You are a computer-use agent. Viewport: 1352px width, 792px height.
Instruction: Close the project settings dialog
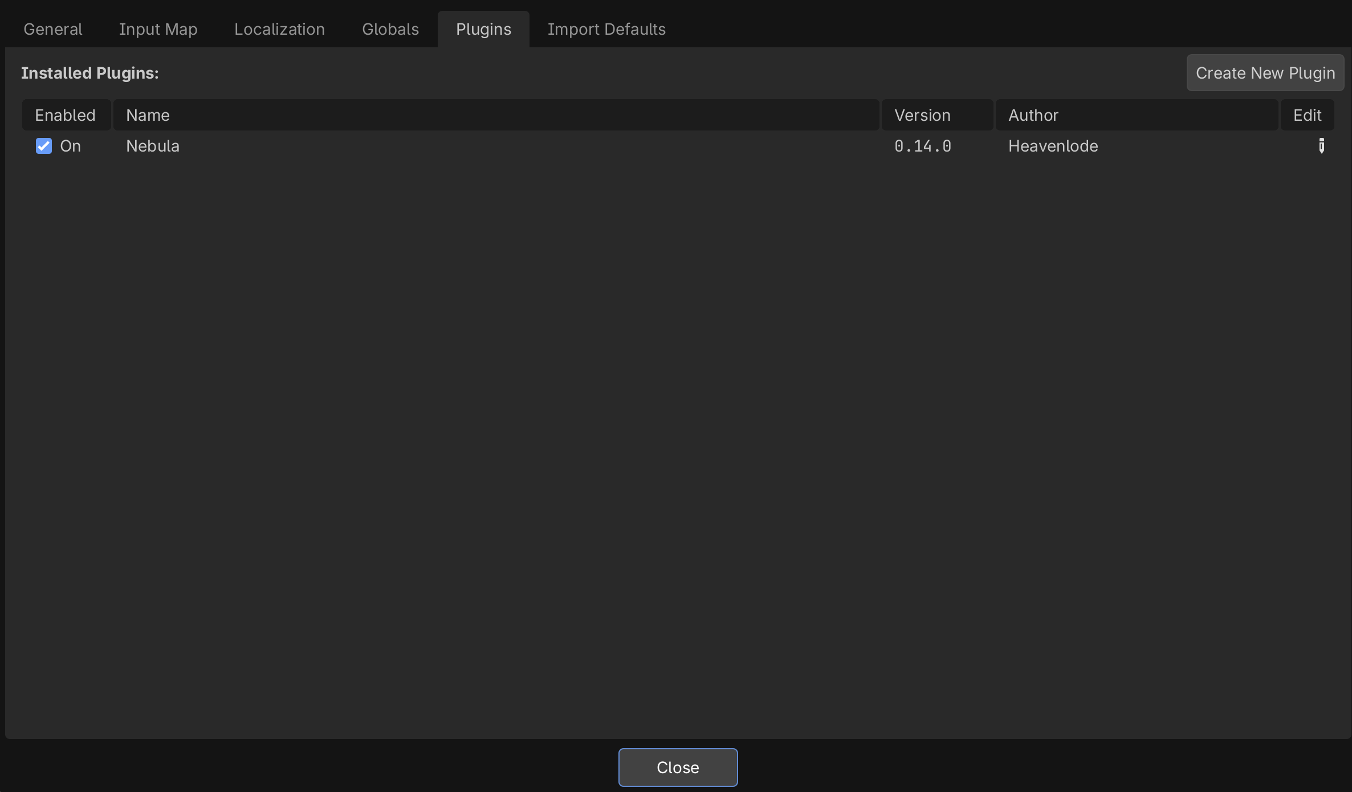point(678,767)
